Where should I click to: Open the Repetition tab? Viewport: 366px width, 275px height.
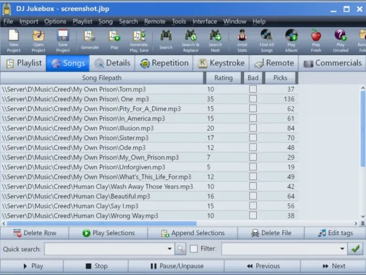coord(164,63)
